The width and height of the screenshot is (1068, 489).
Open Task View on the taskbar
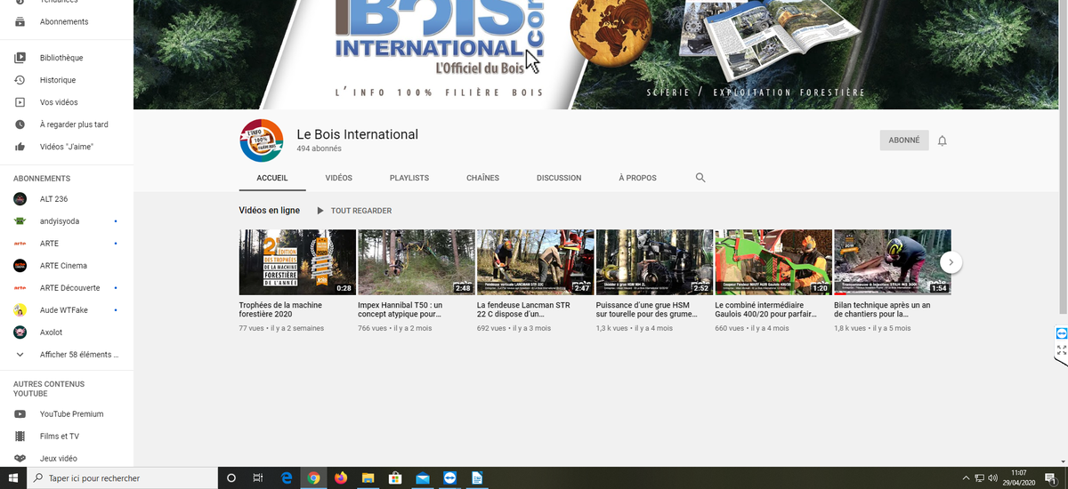[258, 478]
